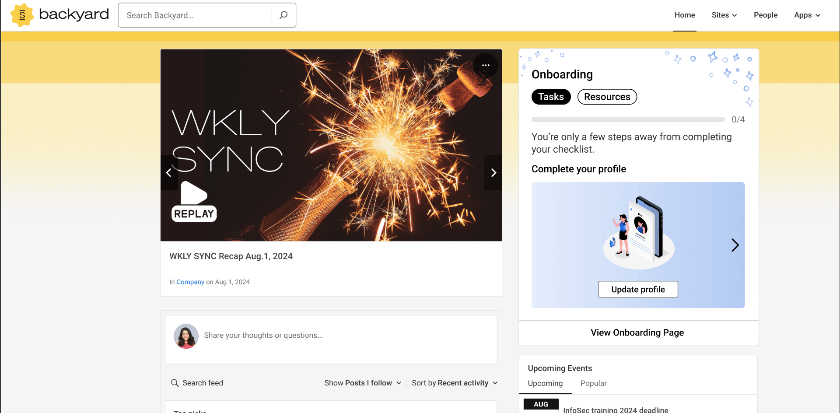Expand the Apps dropdown menu
This screenshot has height=413, width=840.
[x=807, y=15]
